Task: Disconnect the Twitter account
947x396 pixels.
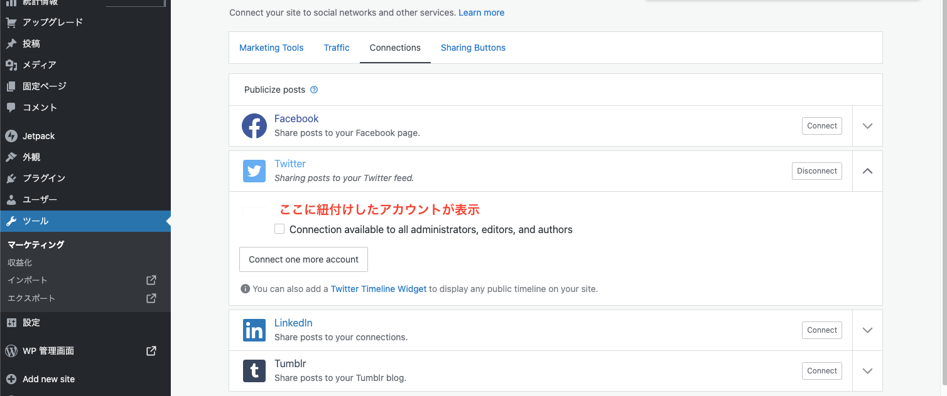Action: tap(817, 171)
